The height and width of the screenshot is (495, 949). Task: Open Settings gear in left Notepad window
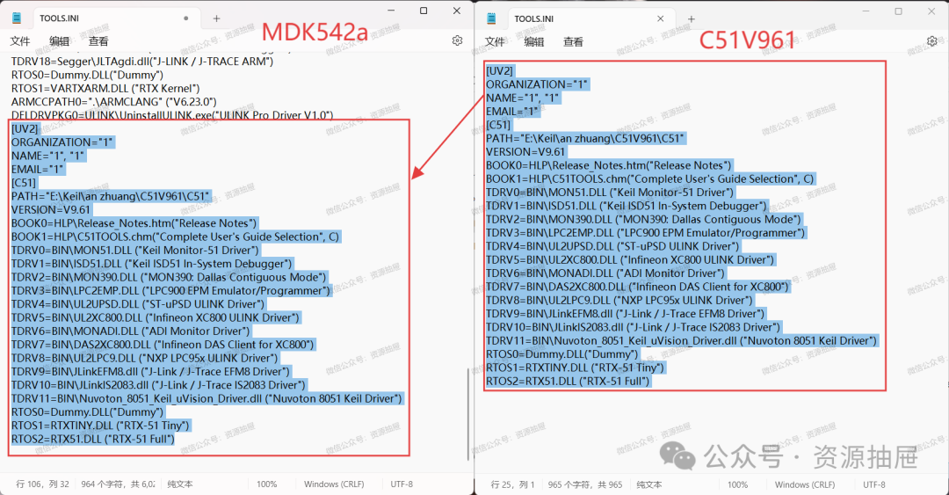pyautogui.click(x=457, y=40)
